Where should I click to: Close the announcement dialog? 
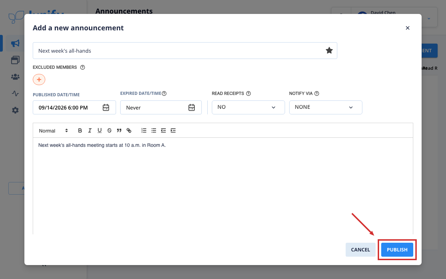(408, 28)
